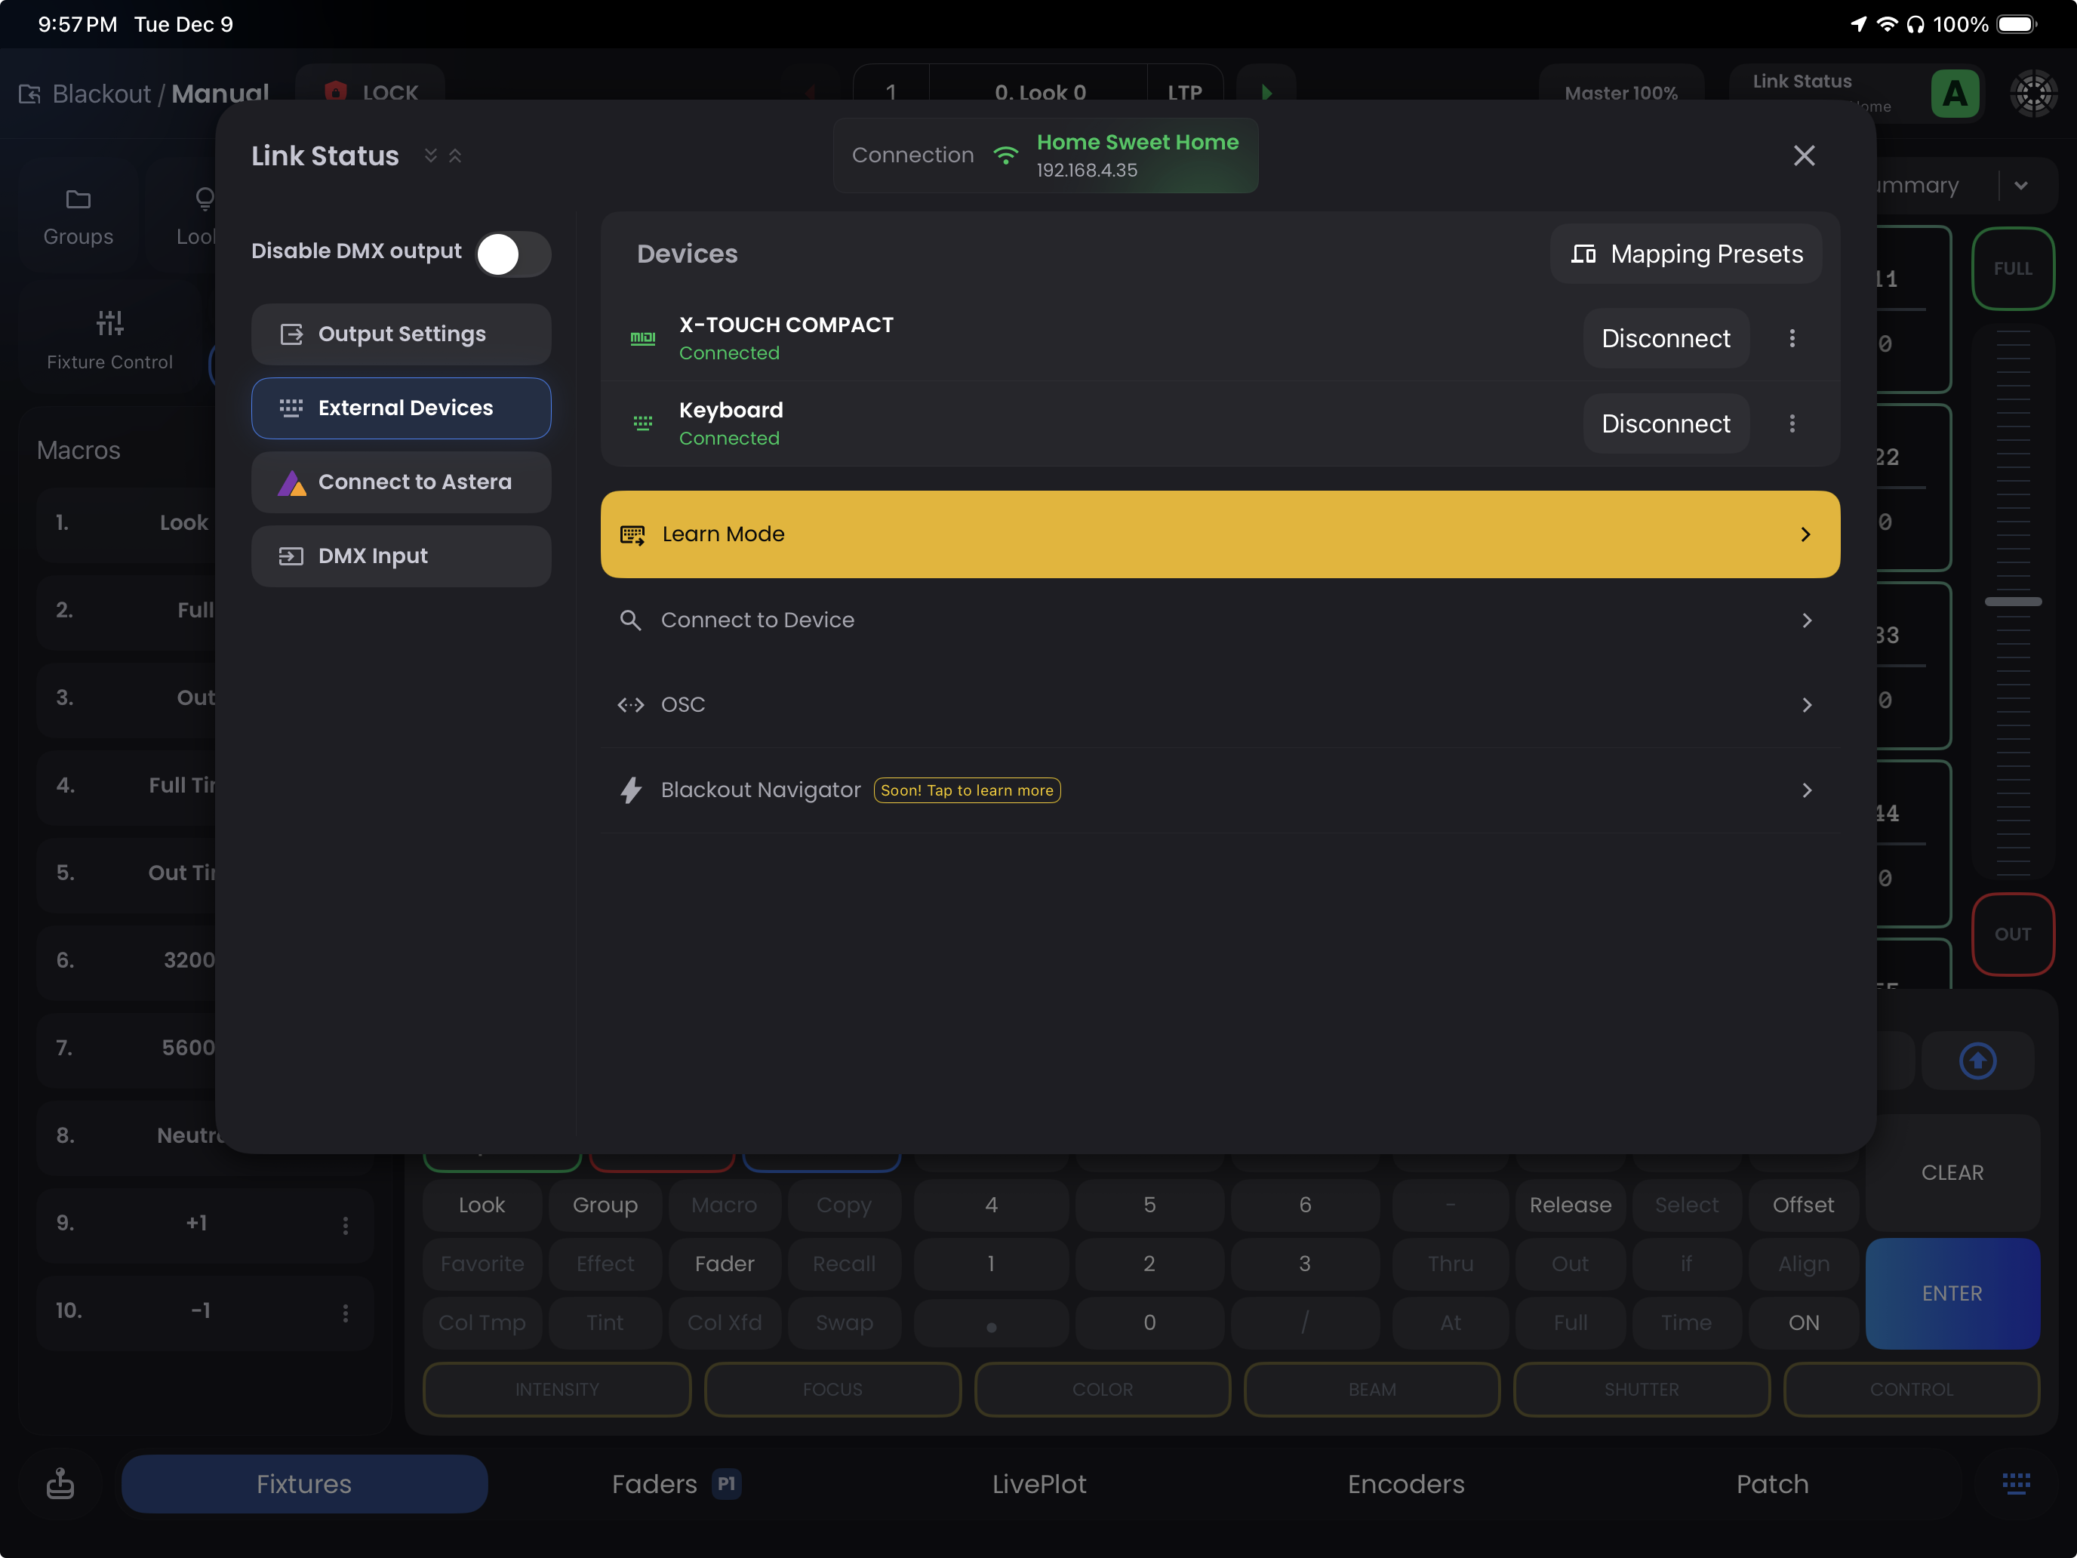Viewport: 2077px width, 1558px height.
Task: Disconnect the X-TOUCH COMPACT device
Action: [1665, 338]
